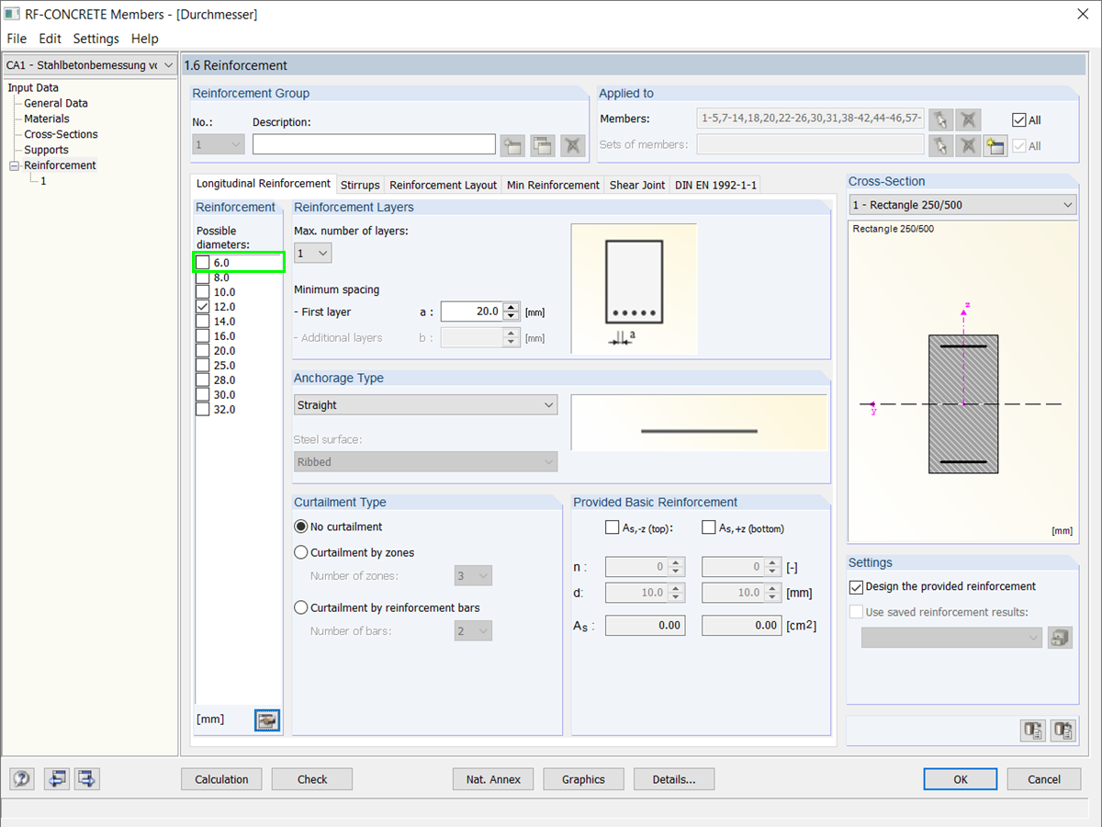
Task: Select Cross-Sections in tree
Action: coord(61,134)
